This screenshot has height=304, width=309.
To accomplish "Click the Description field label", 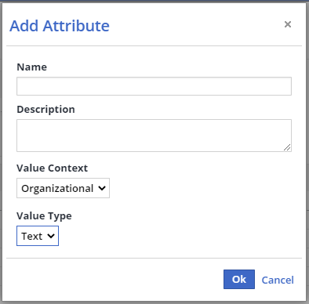I will tap(45, 110).
